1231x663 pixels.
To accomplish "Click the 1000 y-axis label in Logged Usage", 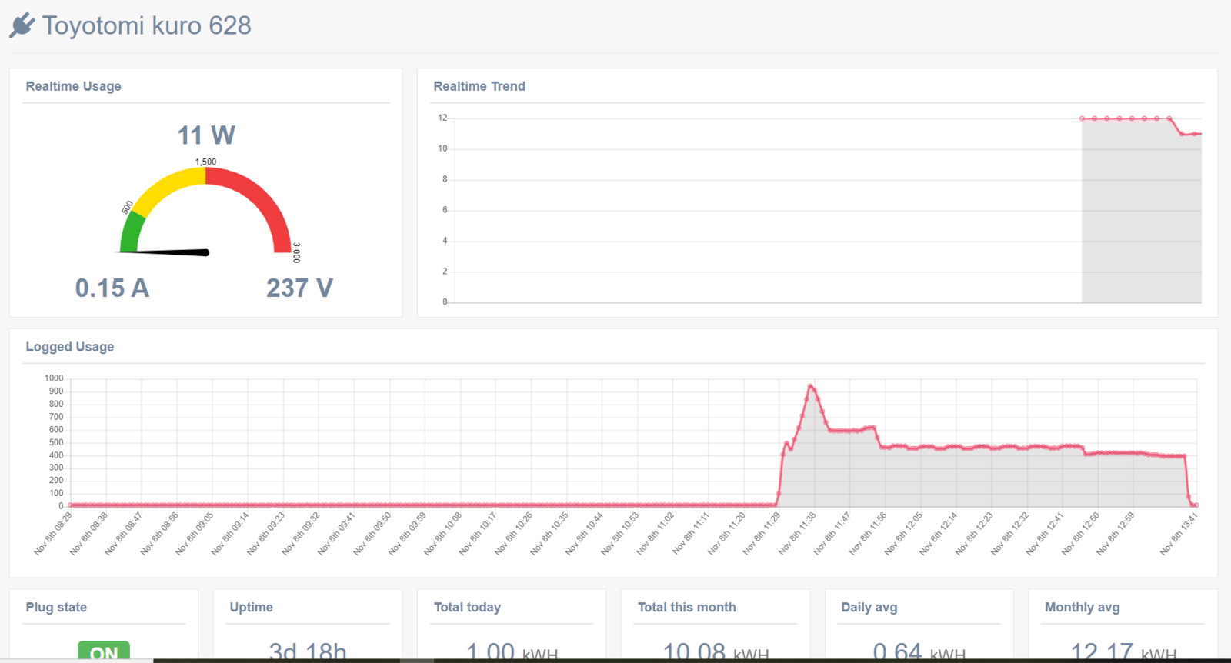I will [54, 378].
